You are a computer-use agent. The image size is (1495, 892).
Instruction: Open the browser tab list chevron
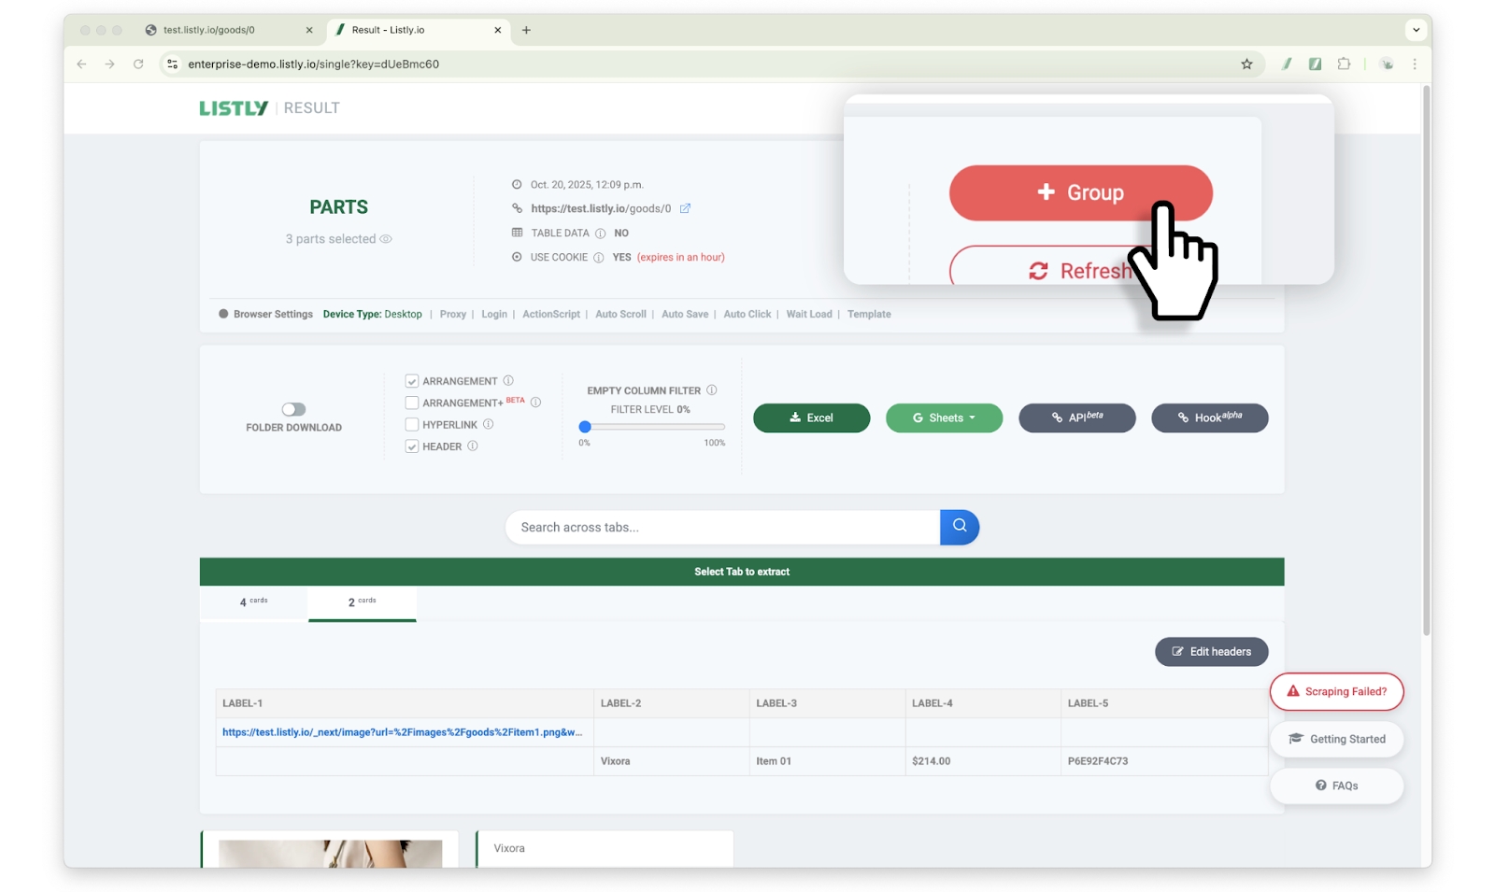click(x=1416, y=30)
